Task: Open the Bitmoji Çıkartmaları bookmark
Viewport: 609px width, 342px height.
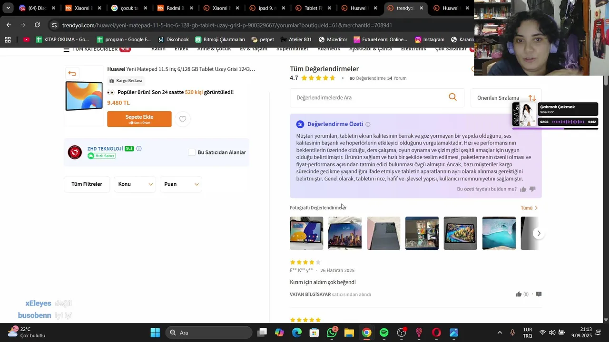Action: click(x=220, y=39)
